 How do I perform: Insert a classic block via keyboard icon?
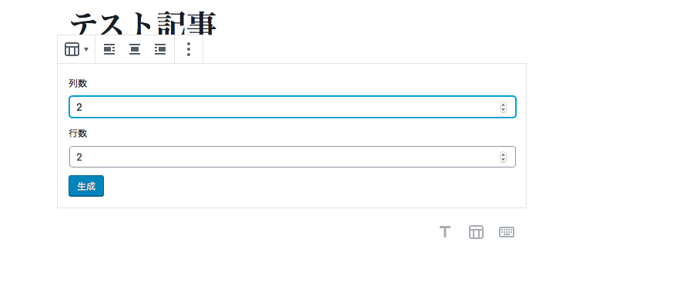507,232
